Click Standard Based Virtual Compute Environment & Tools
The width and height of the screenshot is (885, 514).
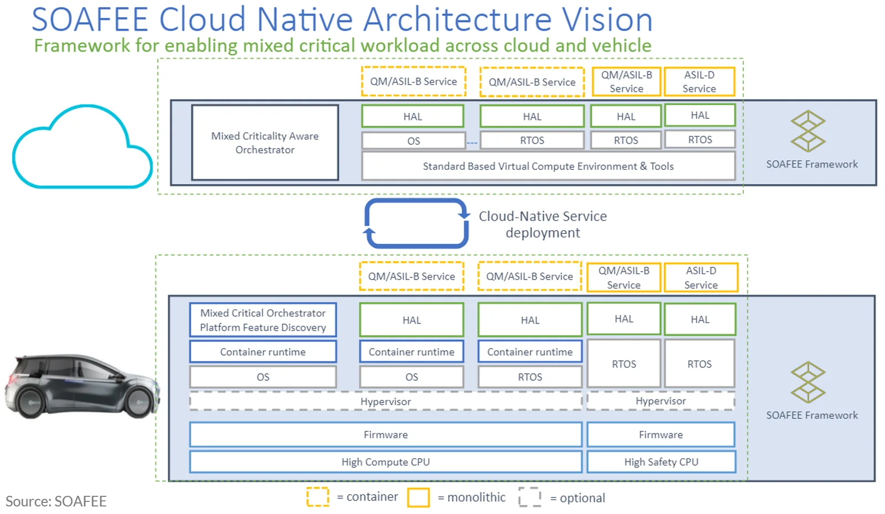click(548, 166)
